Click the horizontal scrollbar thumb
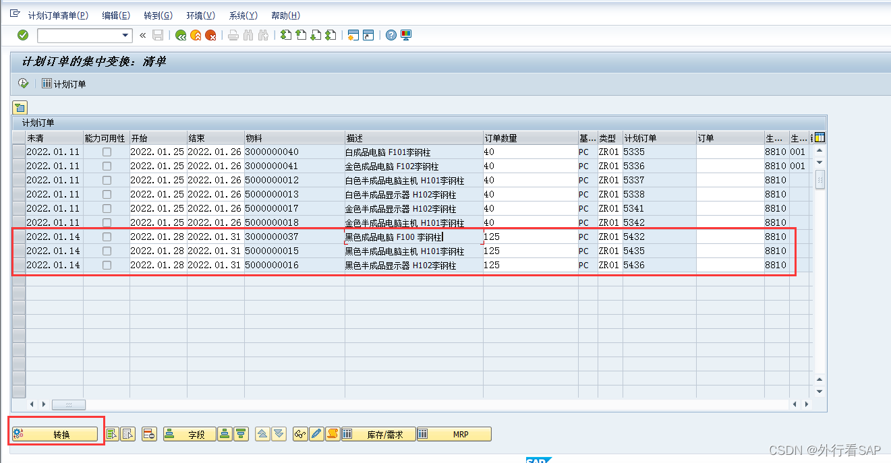 tap(69, 404)
